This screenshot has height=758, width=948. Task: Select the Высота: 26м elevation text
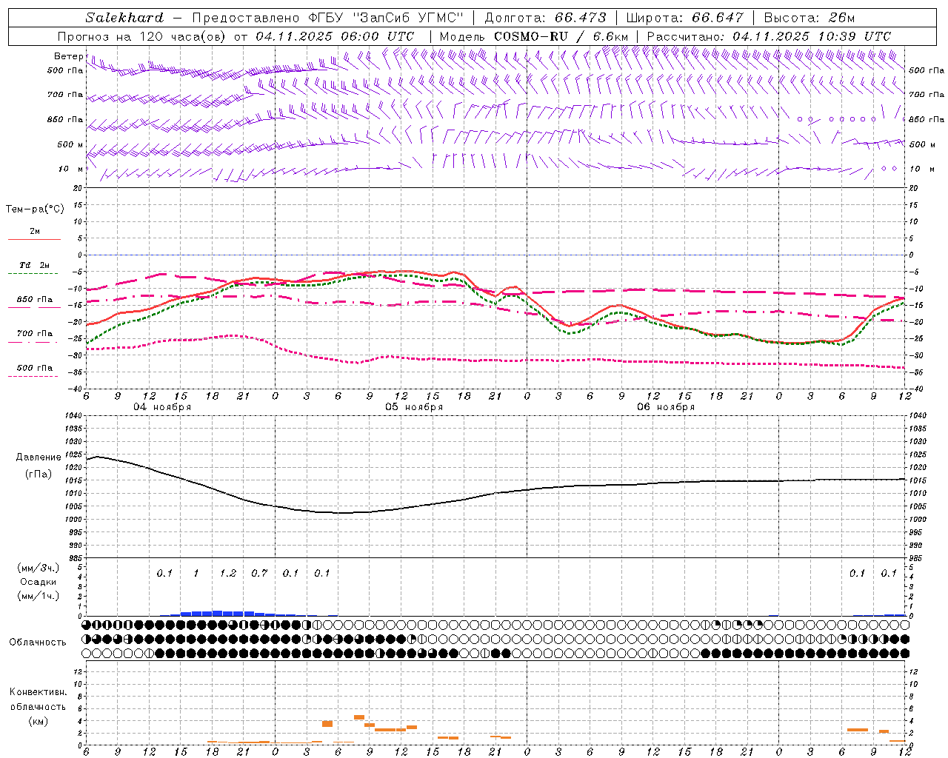pos(809,18)
